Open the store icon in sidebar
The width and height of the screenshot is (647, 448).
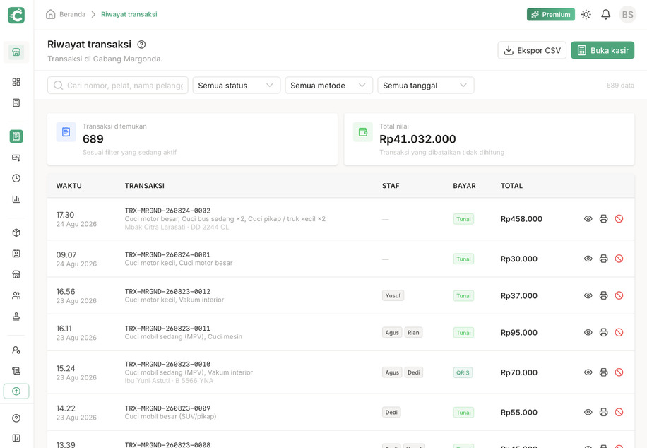pos(16,52)
